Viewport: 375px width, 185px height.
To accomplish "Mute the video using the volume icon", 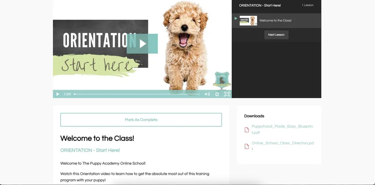I will (207, 94).
